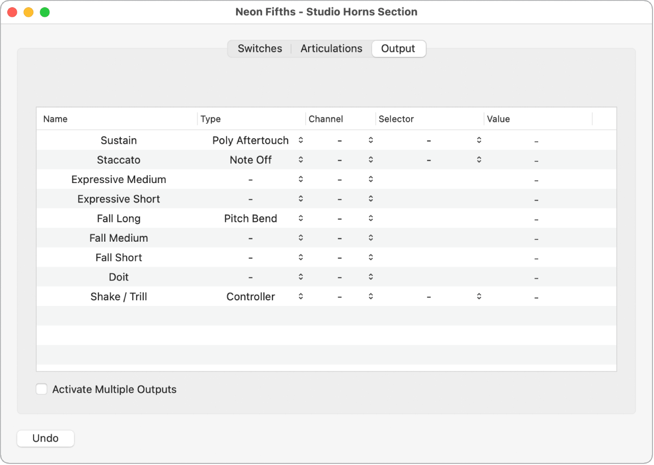Click the Value field for Sustain
The width and height of the screenshot is (654, 465).
tap(536, 141)
